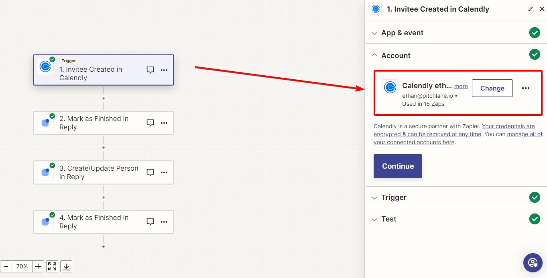The image size is (547, 278).
Task: Add step between step 2 and step 3
Action: pos(104,148)
